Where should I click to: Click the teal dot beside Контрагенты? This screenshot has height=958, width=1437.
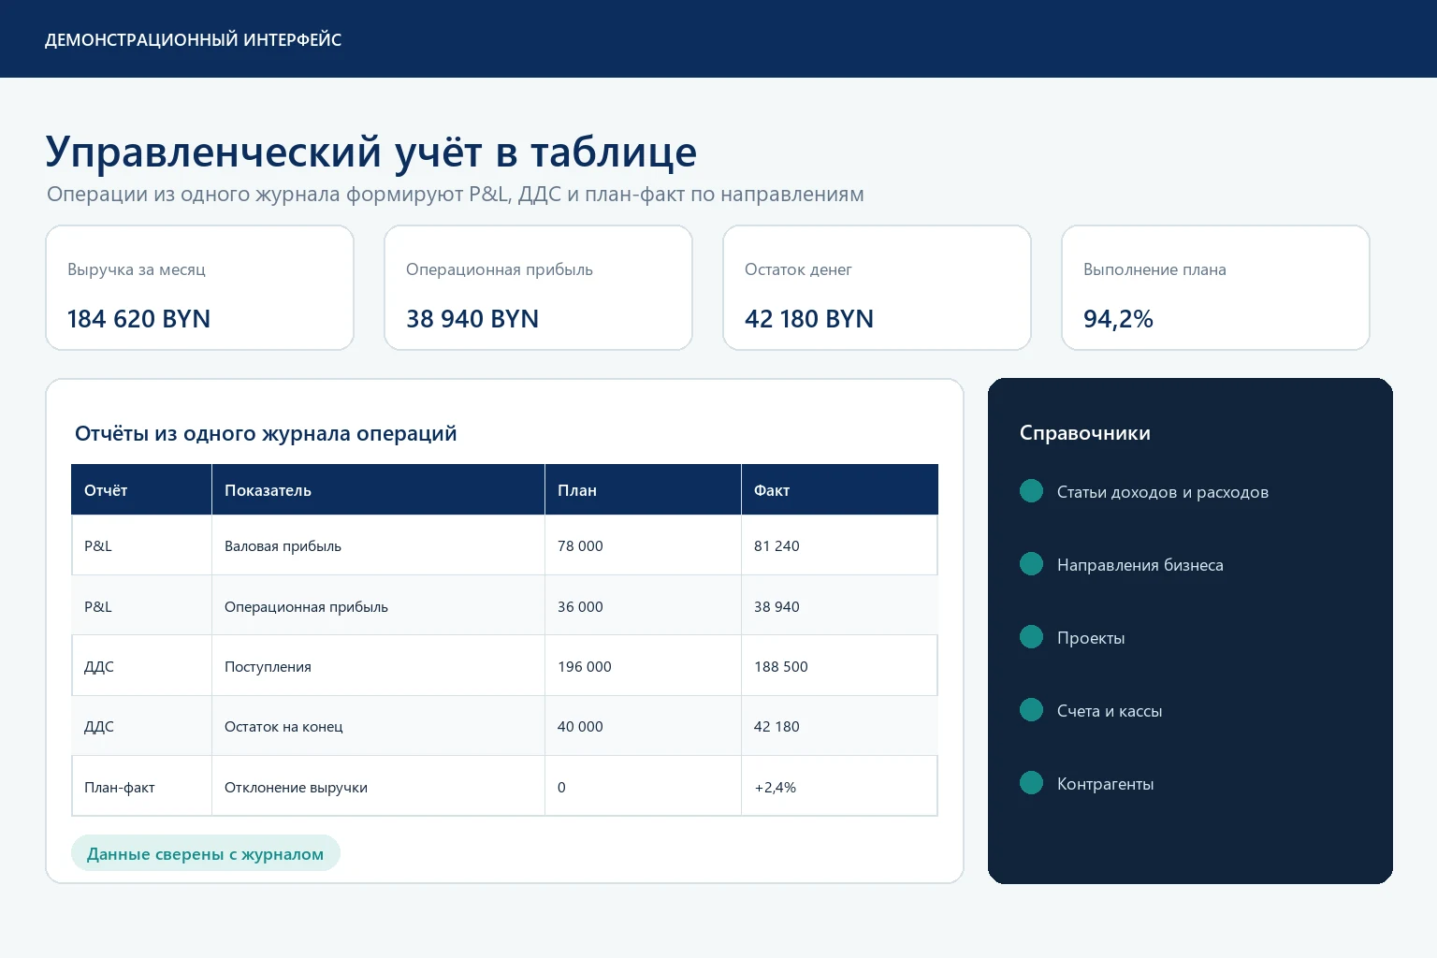tap(1031, 783)
